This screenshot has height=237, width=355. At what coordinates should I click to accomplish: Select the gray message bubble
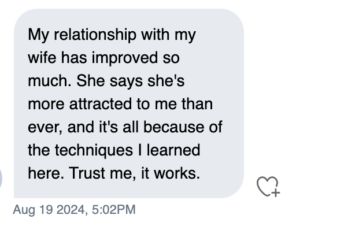129,103
